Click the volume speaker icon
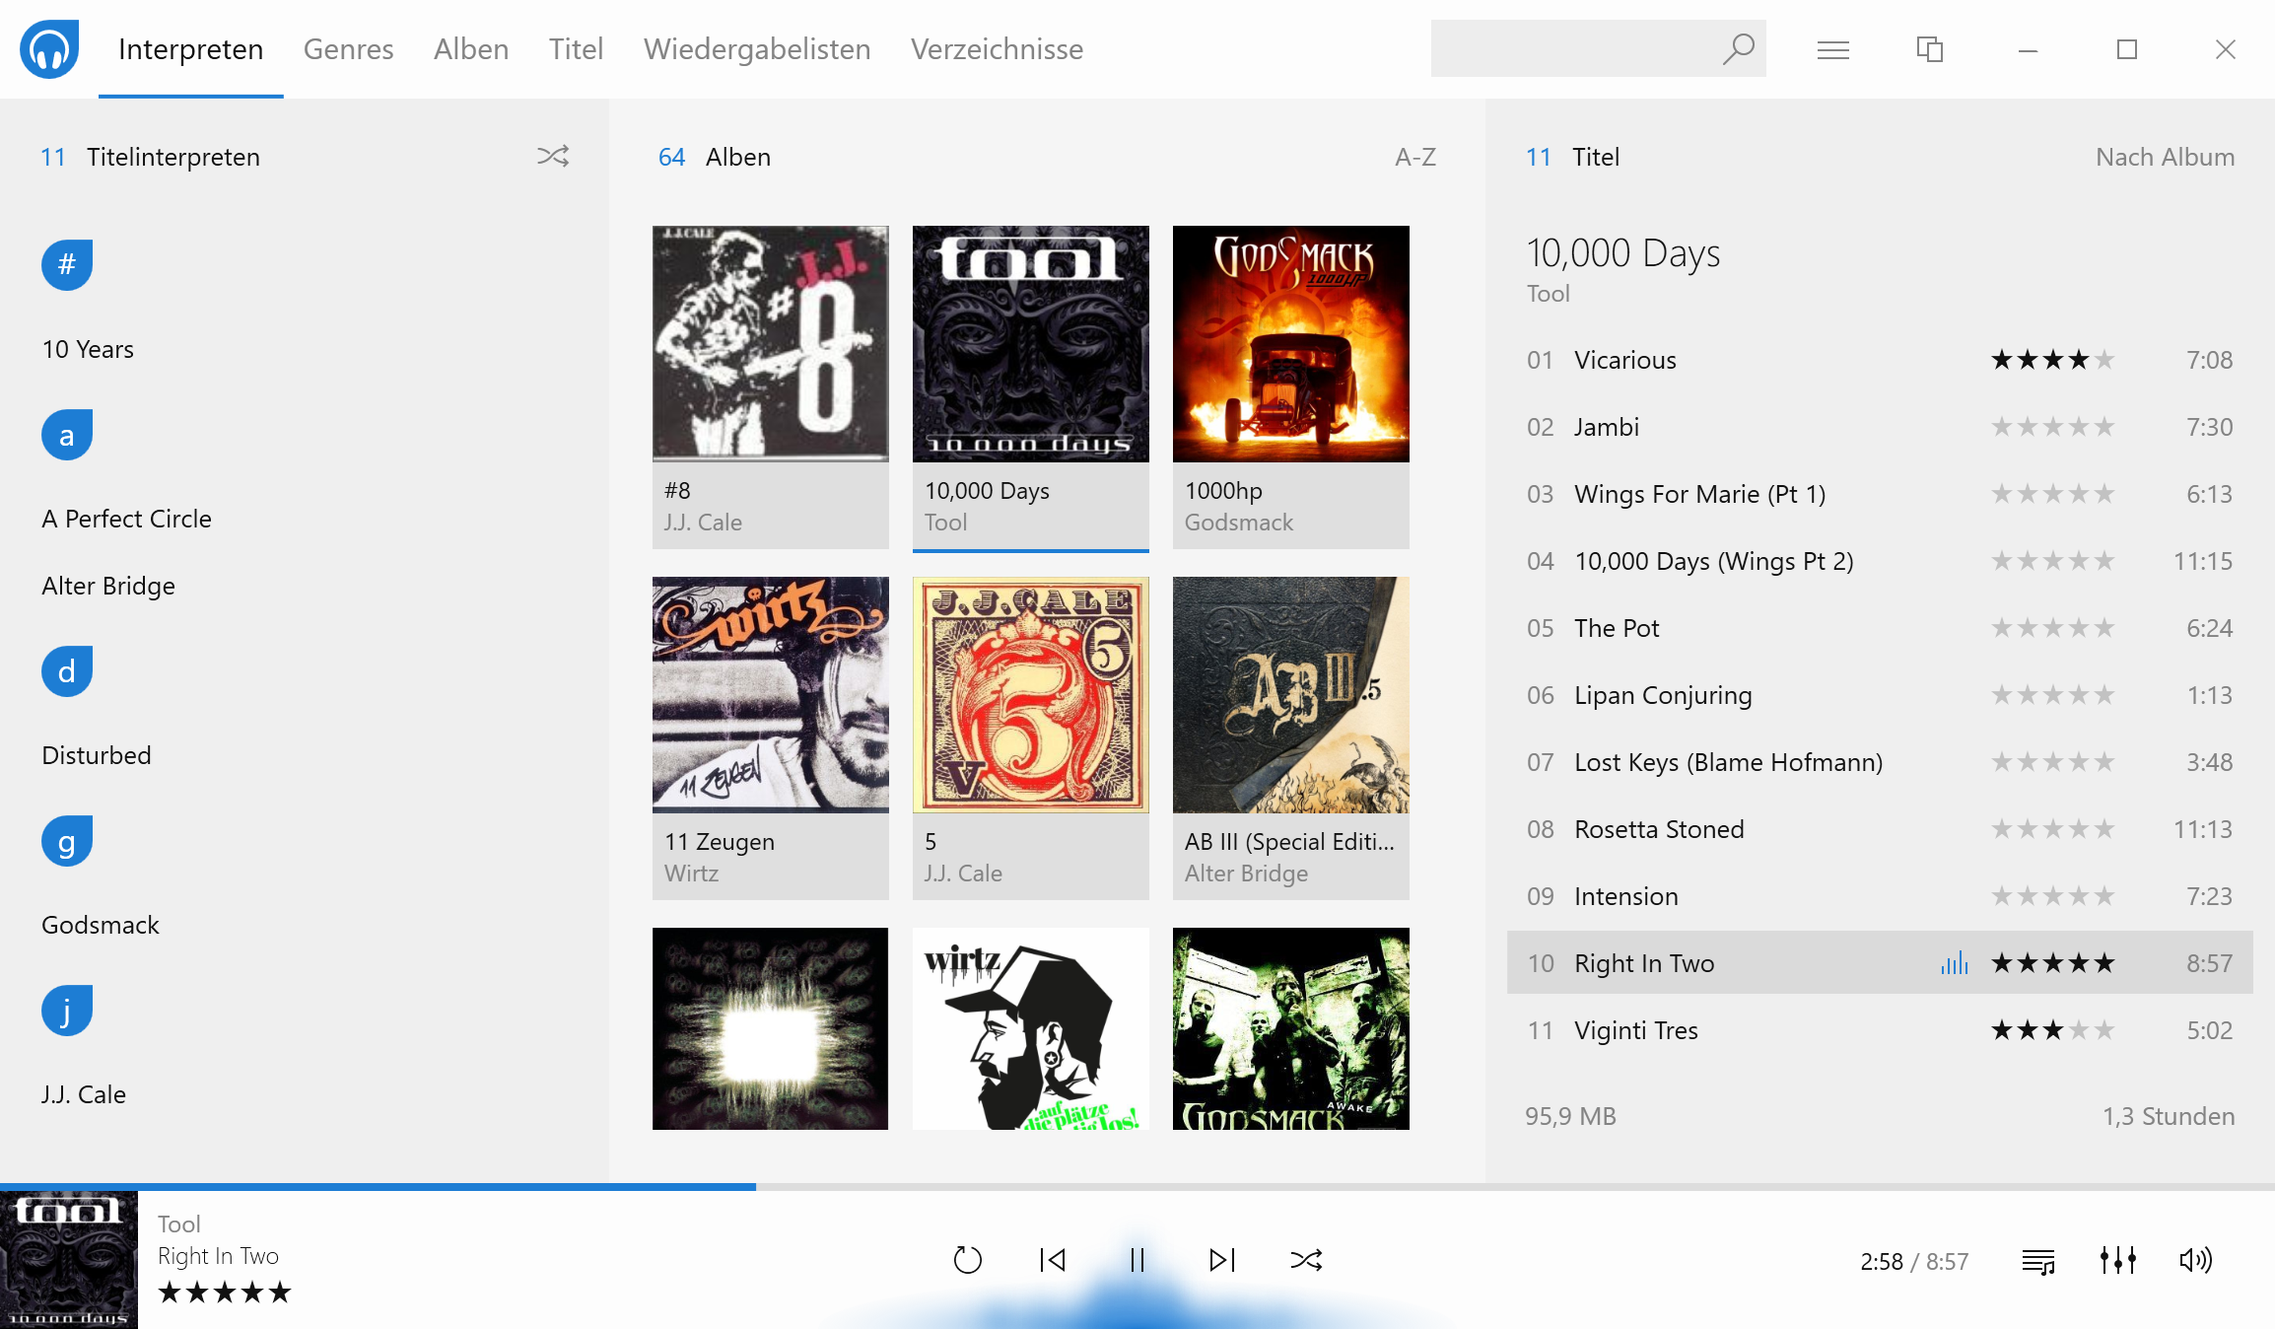2275x1329 pixels. point(2196,1260)
